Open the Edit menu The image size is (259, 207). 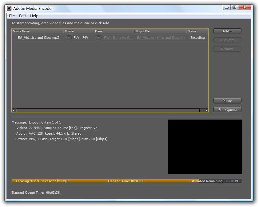[x=22, y=16]
